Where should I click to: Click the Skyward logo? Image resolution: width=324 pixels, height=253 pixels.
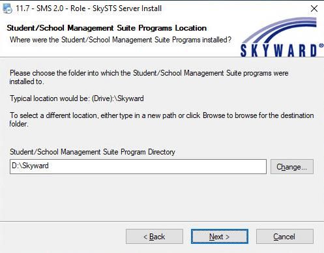tap(282, 37)
